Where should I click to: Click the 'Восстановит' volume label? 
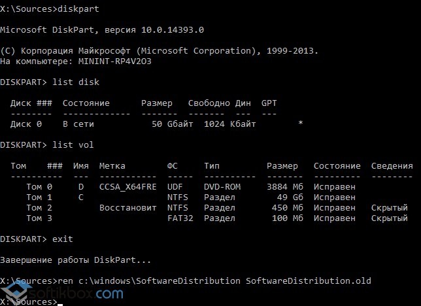click(x=128, y=207)
